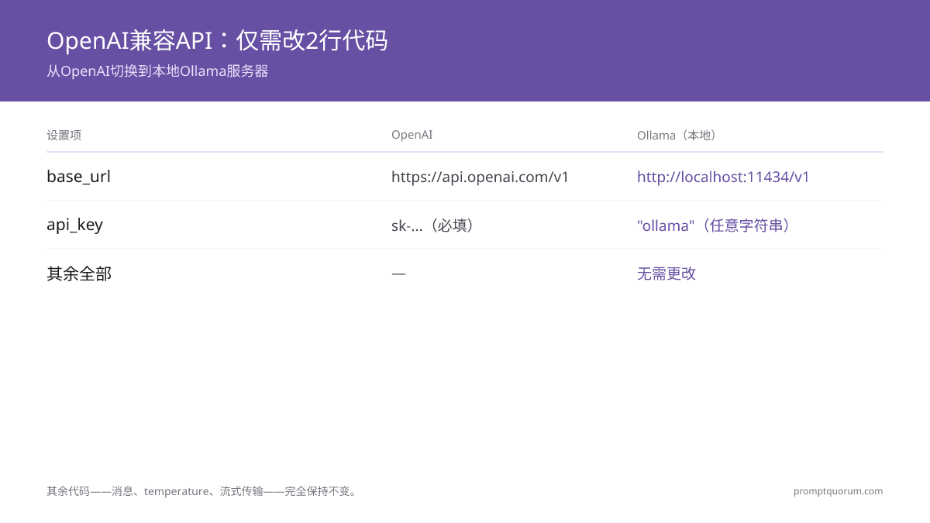Select subtitle '从OpenAI切换到本地Ollama服务器'

[x=157, y=71]
